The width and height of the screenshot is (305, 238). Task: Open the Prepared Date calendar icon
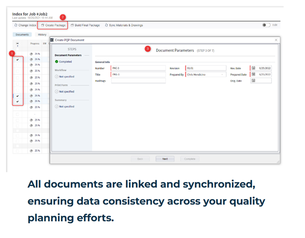tap(253, 74)
